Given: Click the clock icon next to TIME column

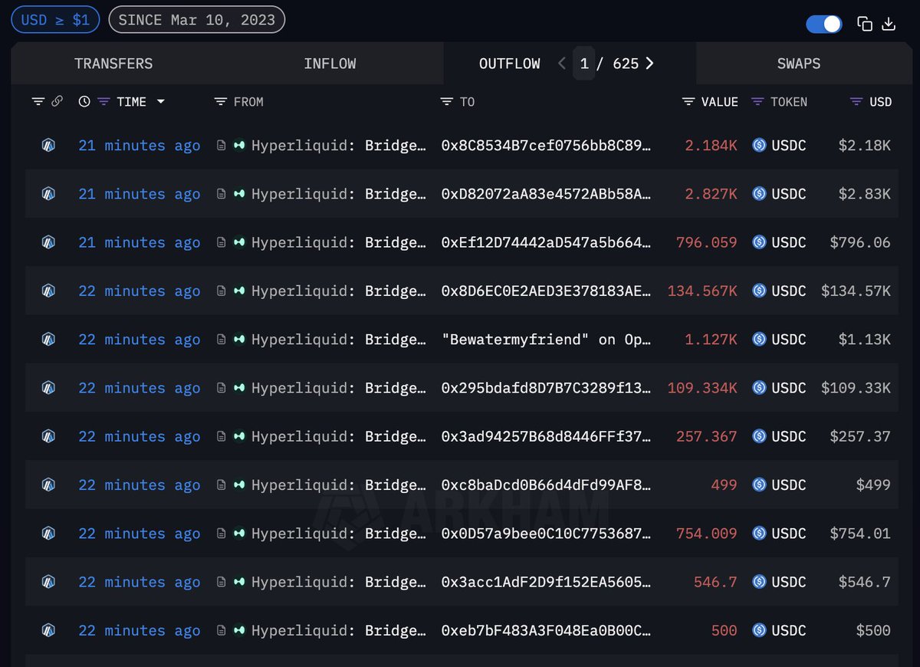Looking at the screenshot, I should tap(84, 100).
